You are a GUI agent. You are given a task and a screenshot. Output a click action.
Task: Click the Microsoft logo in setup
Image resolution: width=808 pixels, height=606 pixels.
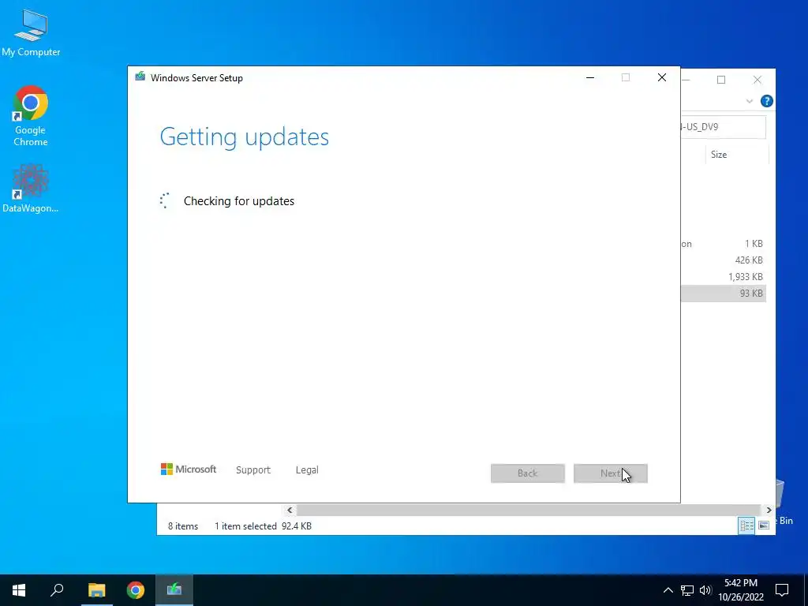188,469
